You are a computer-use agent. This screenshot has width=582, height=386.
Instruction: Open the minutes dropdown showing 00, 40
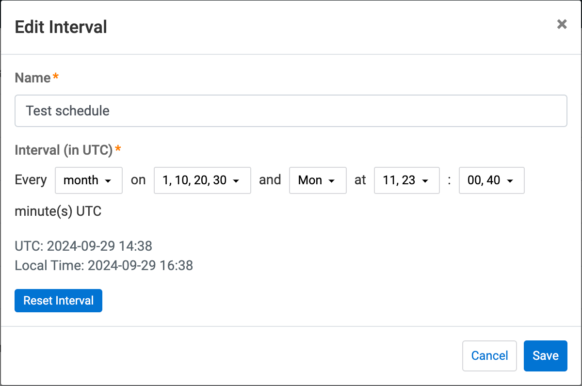click(x=492, y=180)
